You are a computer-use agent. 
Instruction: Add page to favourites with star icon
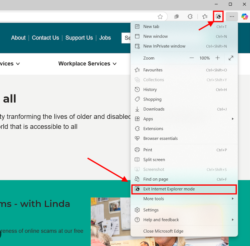(x=160, y=16)
